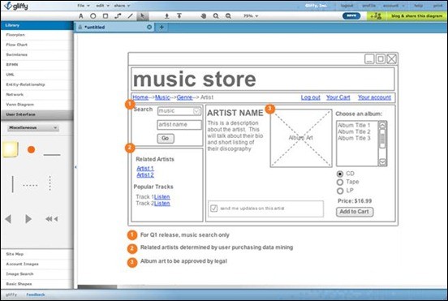
Task: Click the collaborators icon beside Save
Action: [x=376, y=16]
